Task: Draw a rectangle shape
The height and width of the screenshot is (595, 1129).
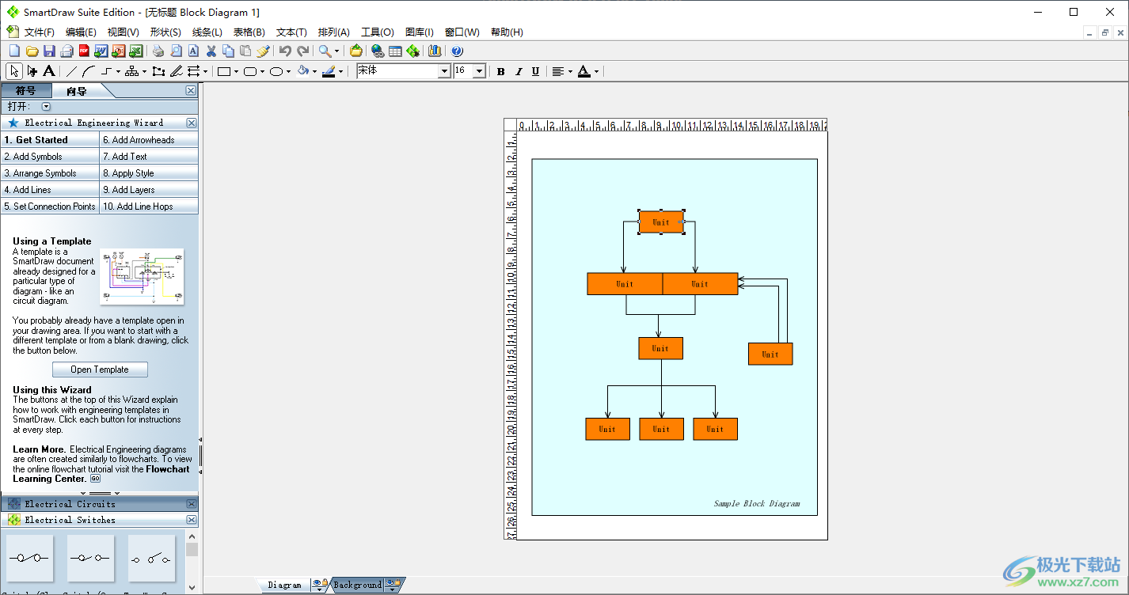Action: tap(224, 71)
